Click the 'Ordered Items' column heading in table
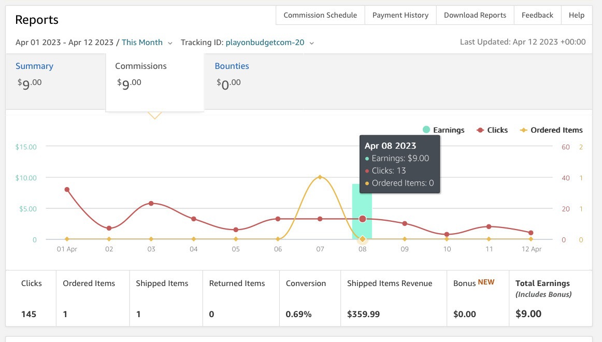 [89, 283]
